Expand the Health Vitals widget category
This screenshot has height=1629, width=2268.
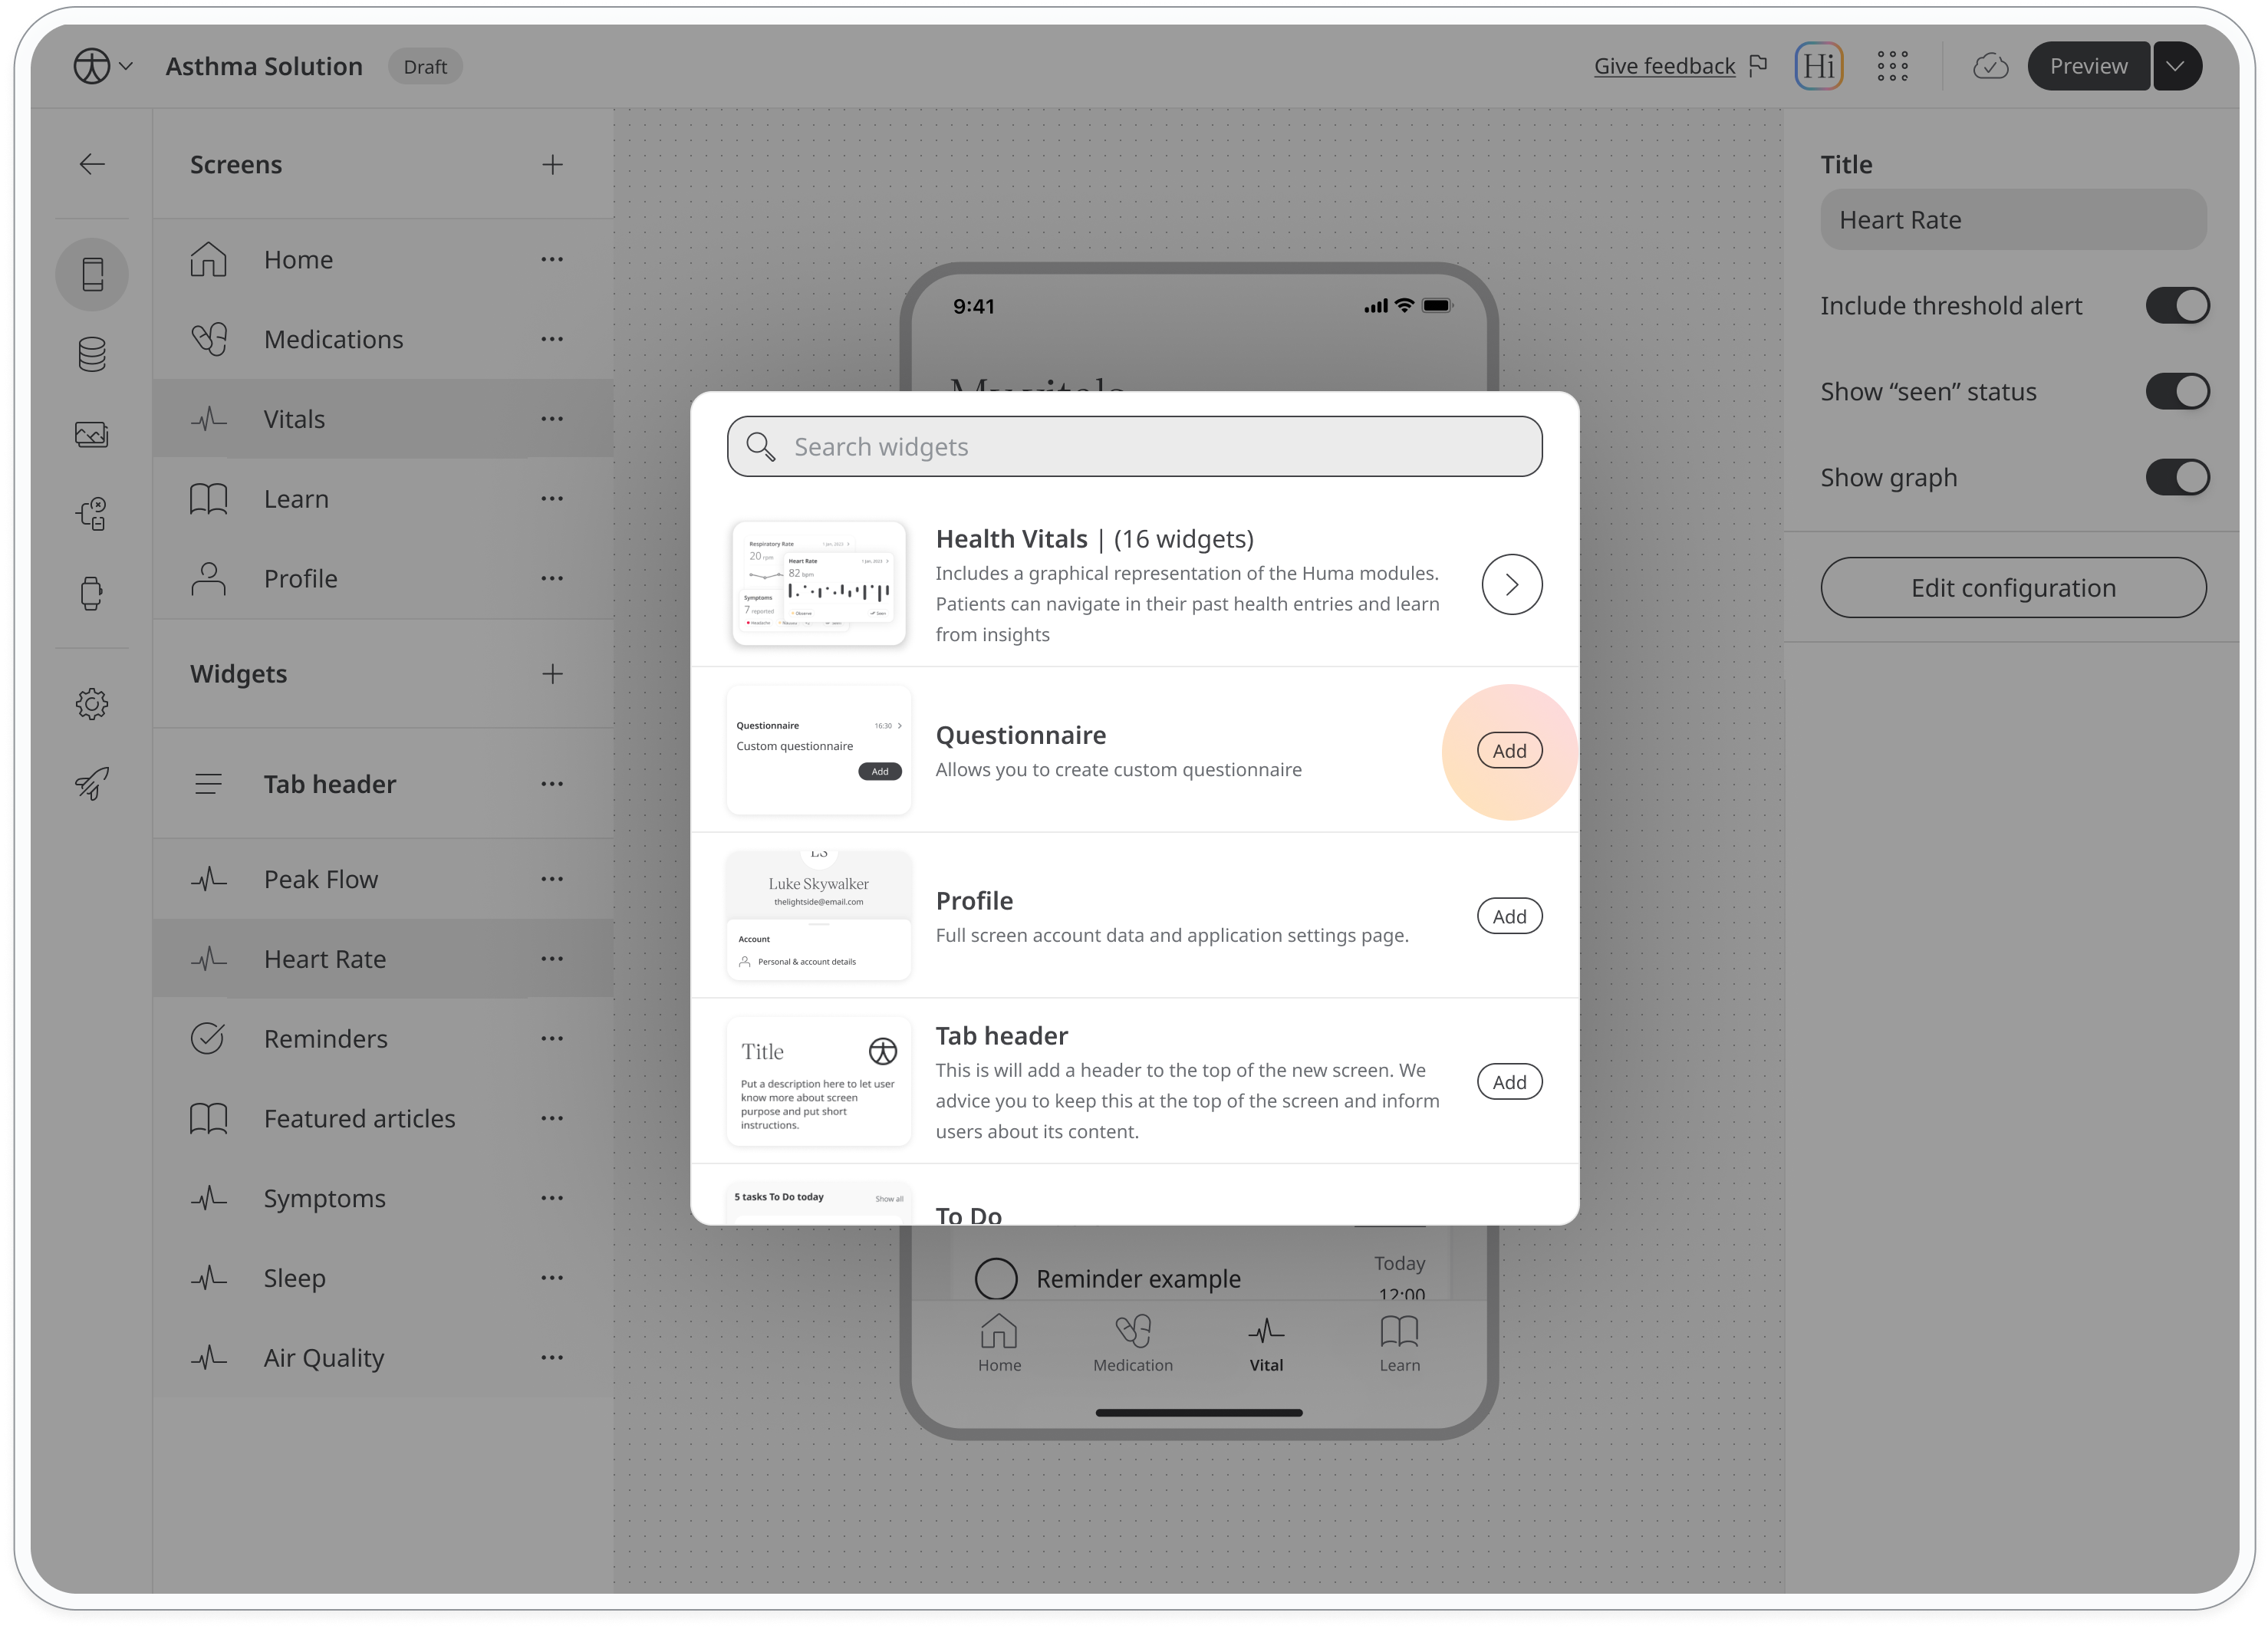[1511, 583]
